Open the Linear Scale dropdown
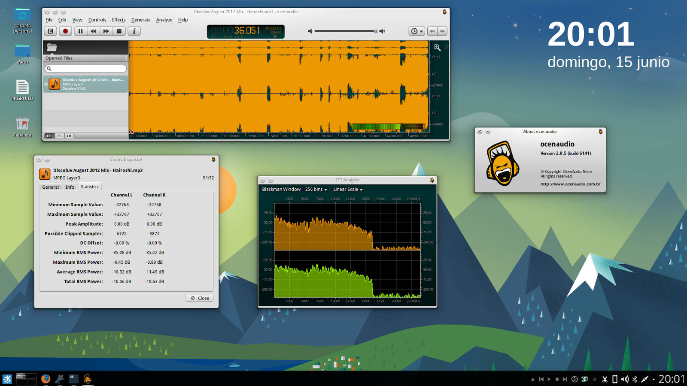Viewport: 687px width, 386px height. coord(348,189)
